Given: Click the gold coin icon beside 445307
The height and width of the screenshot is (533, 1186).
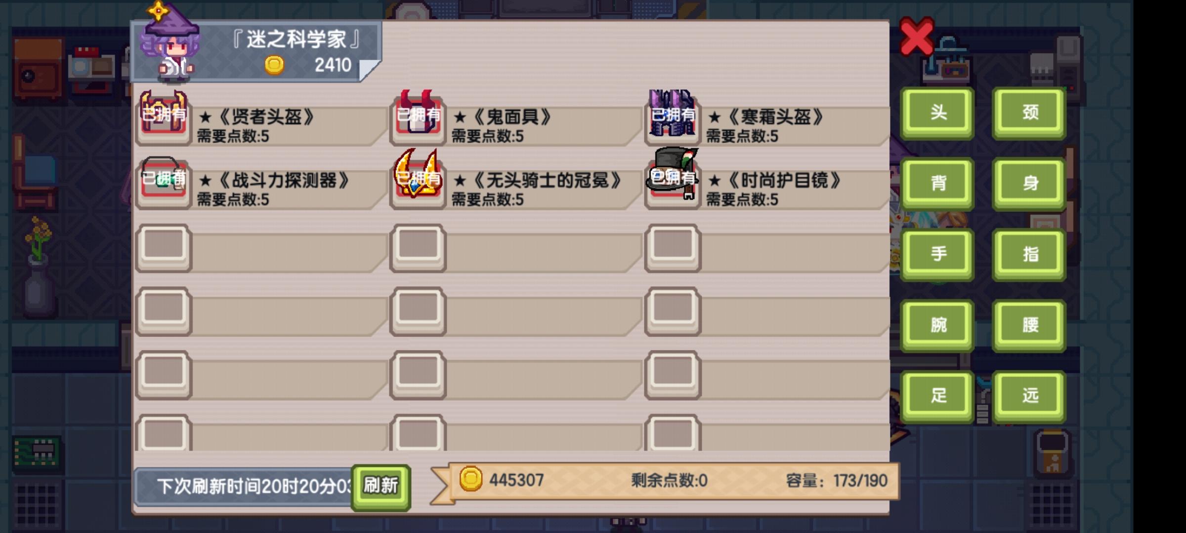Looking at the screenshot, I should (x=470, y=479).
